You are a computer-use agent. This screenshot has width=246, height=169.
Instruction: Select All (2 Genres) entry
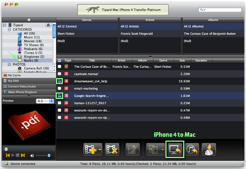coord(87,27)
